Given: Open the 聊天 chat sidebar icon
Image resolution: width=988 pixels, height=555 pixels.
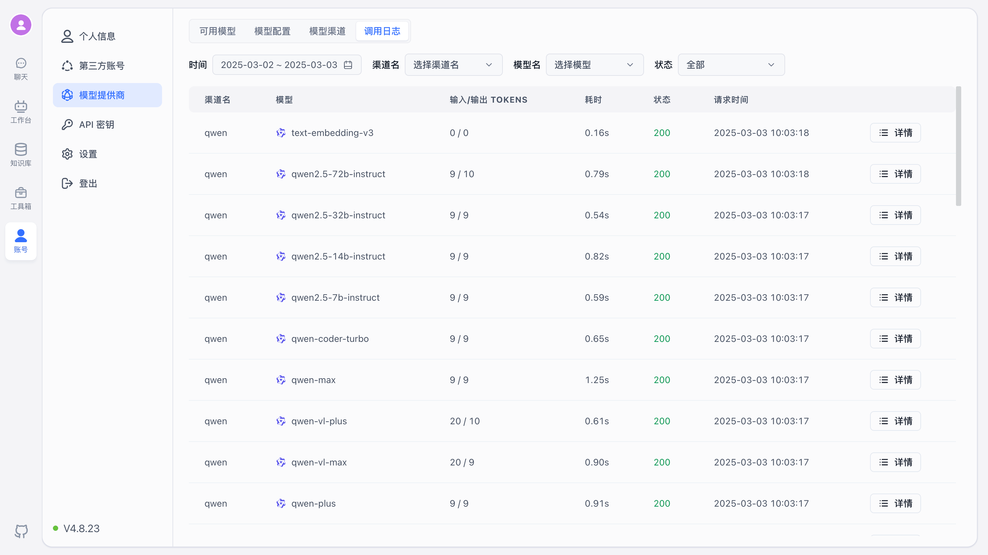Looking at the screenshot, I should [21, 69].
